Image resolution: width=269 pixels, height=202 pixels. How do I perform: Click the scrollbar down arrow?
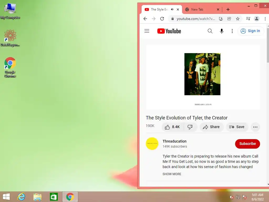268,184
